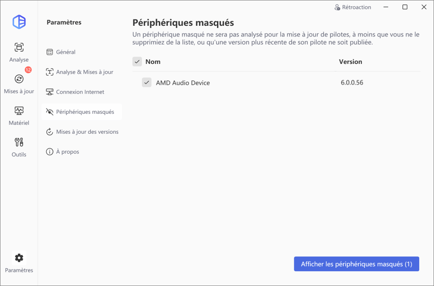This screenshot has height=286, width=434.
Task: Click the Paramètres gear icon
Action: click(x=19, y=258)
